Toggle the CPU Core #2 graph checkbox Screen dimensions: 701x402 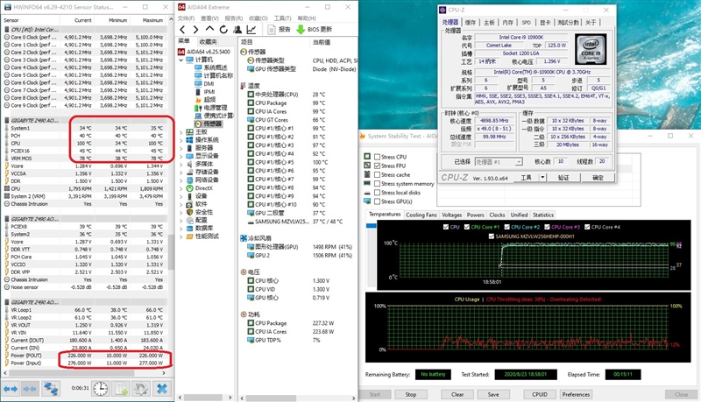click(507, 227)
